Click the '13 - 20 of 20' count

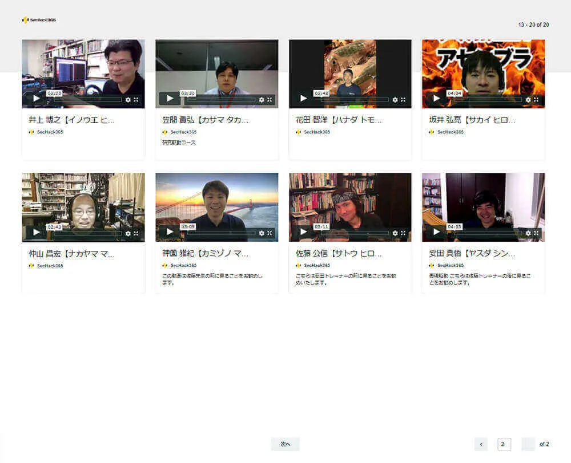pos(533,25)
